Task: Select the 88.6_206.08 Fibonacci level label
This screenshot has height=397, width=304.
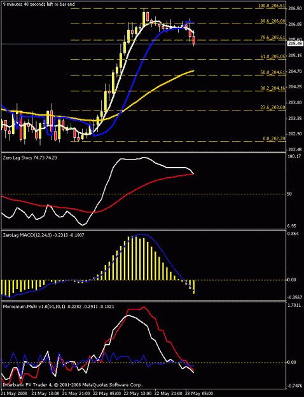Action: pyautogui.click(x=273, y=21)
